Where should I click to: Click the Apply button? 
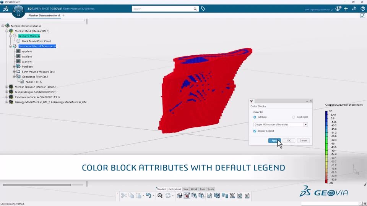(x=274, y=141)
